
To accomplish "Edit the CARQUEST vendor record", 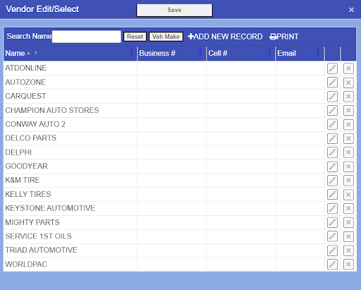I will coord(332,97).
